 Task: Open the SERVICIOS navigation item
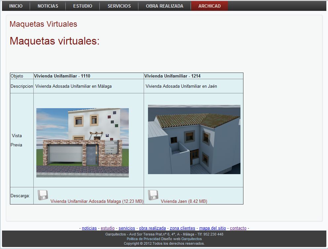pos(119,6)
